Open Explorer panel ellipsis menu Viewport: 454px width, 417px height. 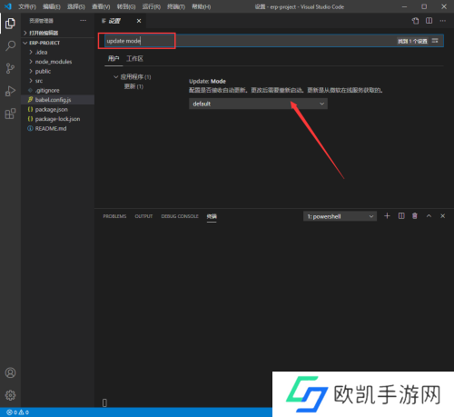coord(83,21)
